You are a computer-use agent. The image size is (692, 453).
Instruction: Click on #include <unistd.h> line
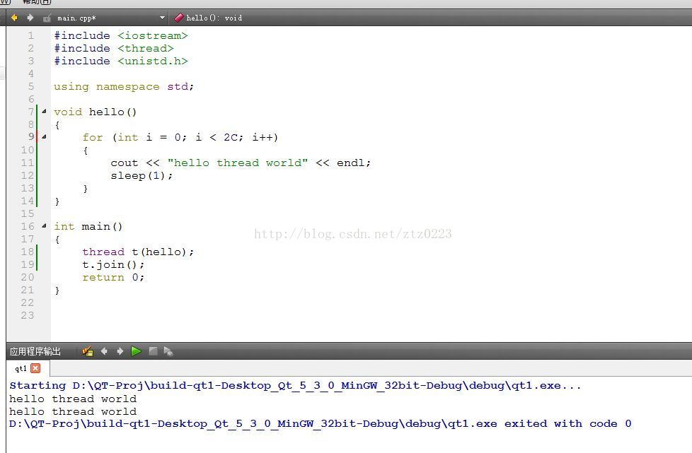(x=121, y=61)
